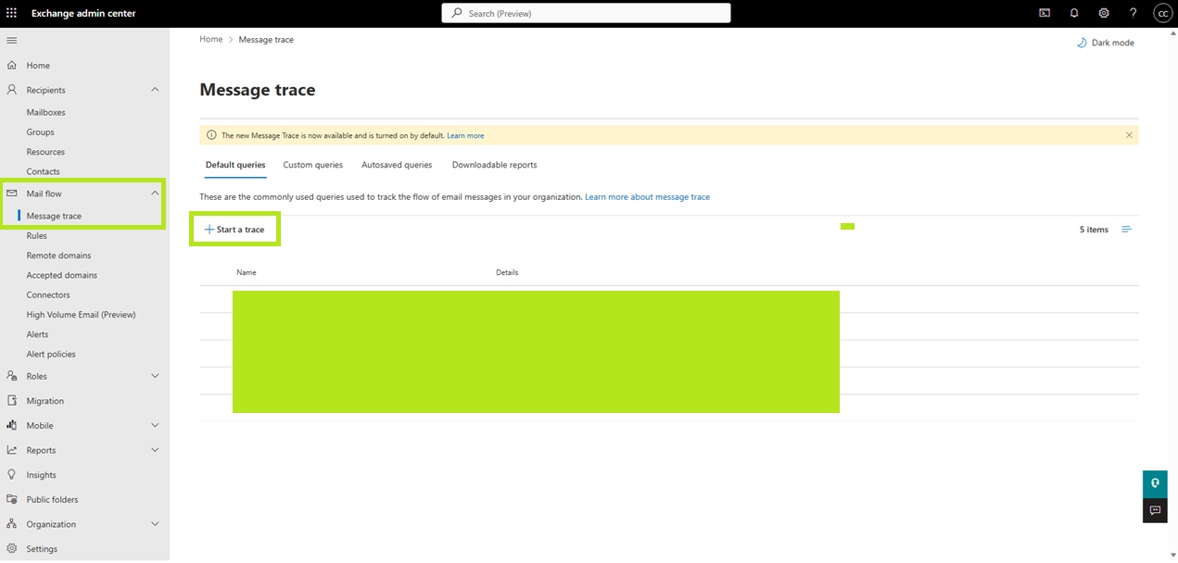Open Learn more about message trace link
The height and width of the screenshot is (563, 1178).
[647, 197]
